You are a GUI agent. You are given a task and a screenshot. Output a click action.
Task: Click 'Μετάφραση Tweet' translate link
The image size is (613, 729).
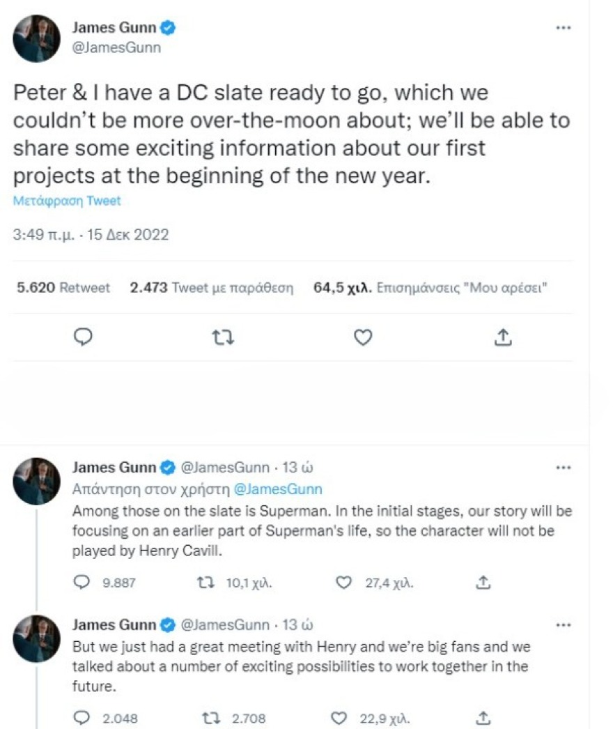tap(67, 201)
